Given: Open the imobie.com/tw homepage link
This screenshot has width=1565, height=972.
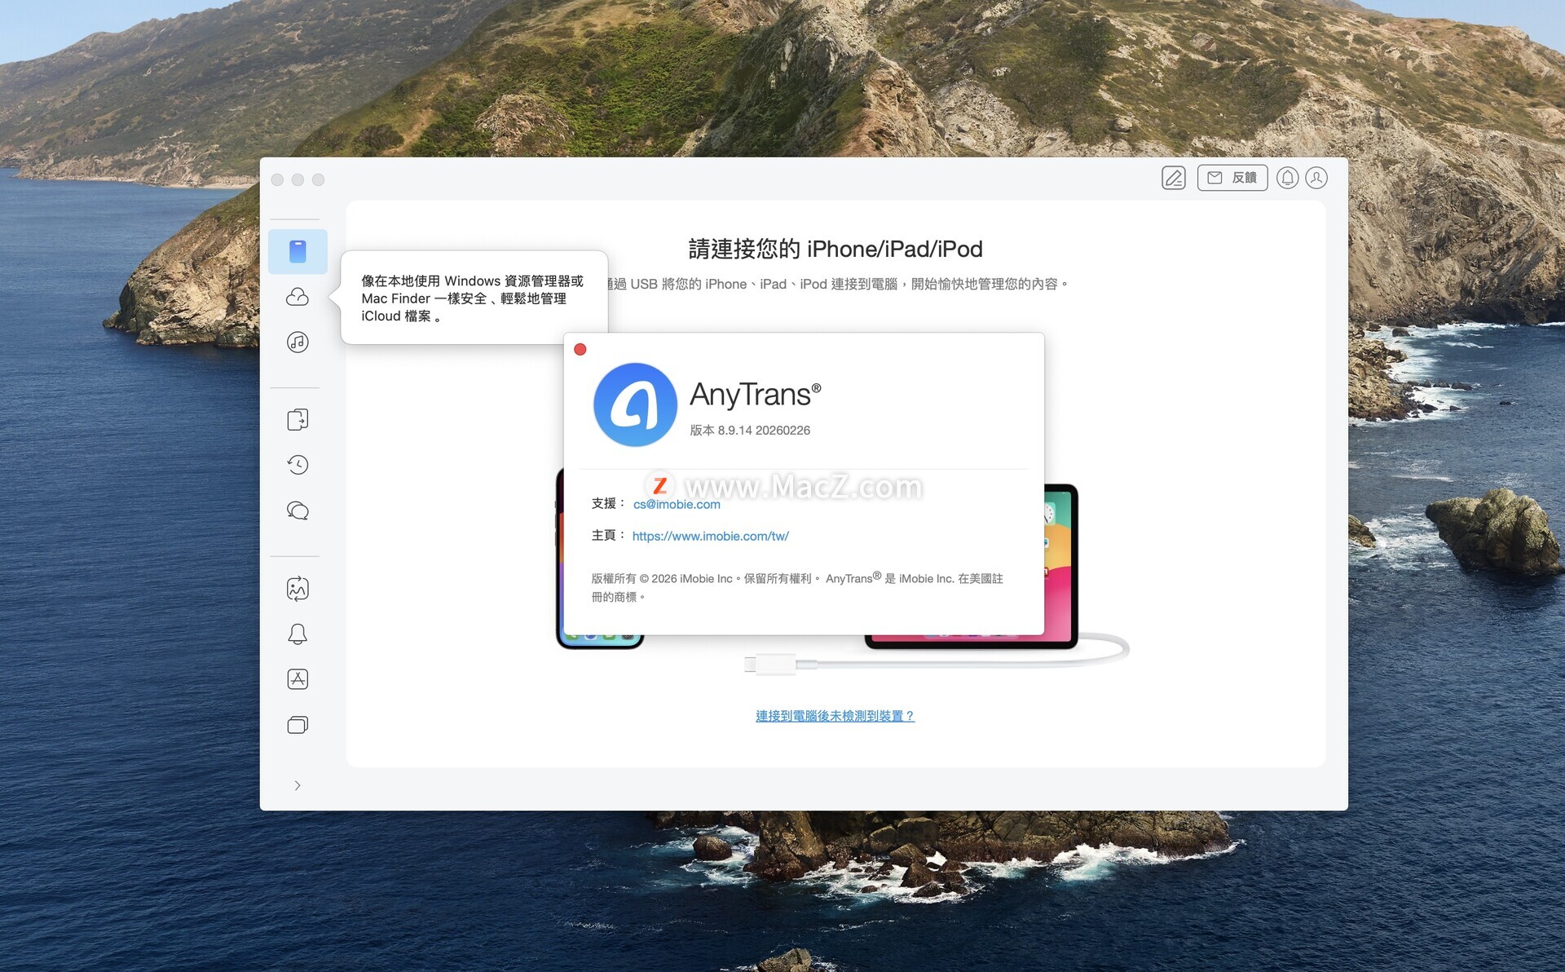Looking at the screenshot, I should tap(710, 536).
